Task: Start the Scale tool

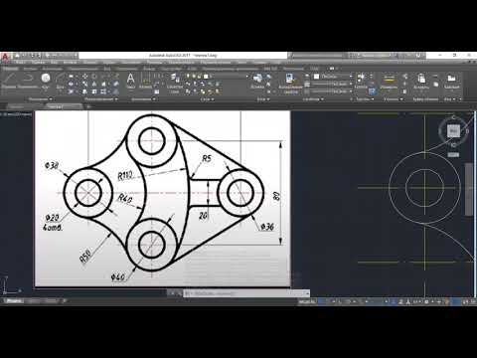Action: point(94,91)
